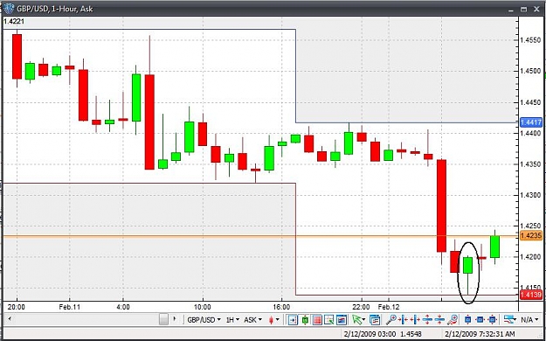This screenshot has width=546, height=341.
Task: Click the chart scrollbar right arrow
Action: [175, 319]
